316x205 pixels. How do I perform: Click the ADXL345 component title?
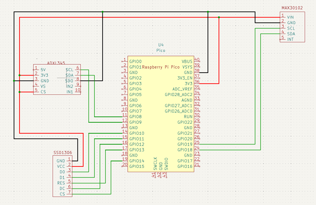click(x=56, y=63)
